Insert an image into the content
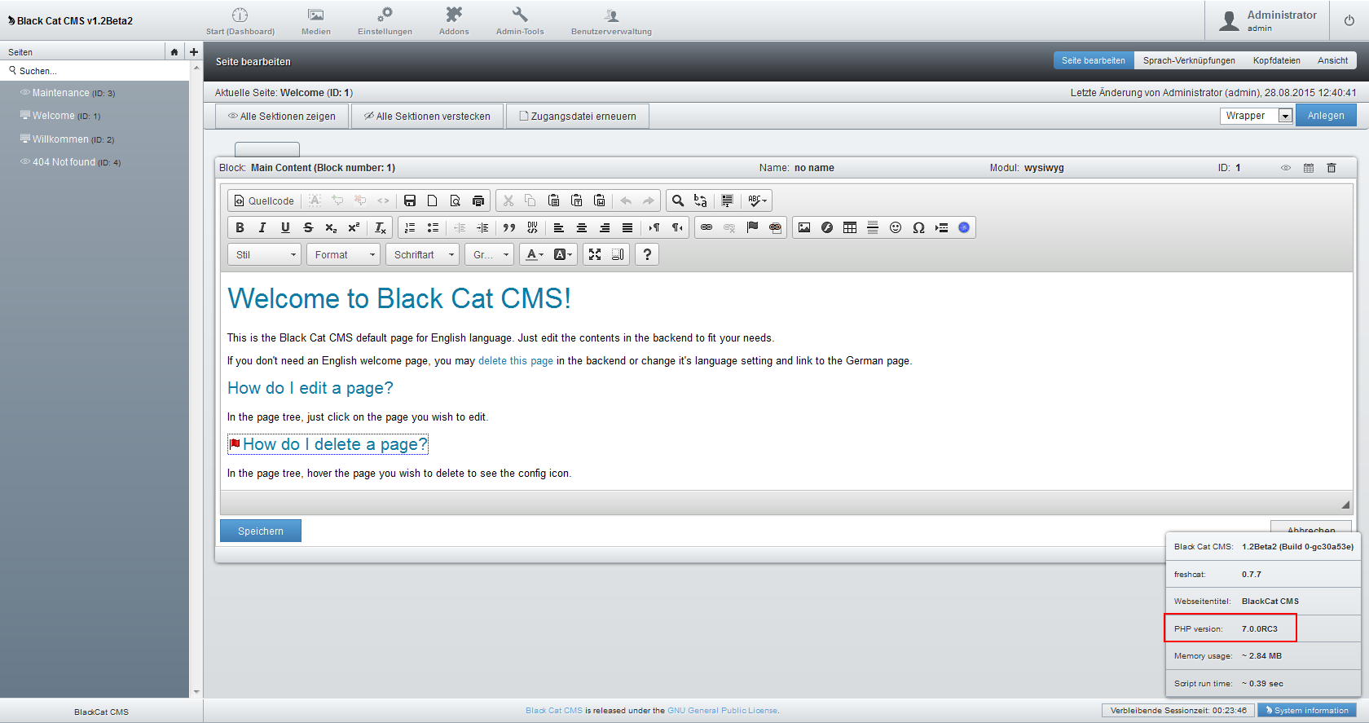This screenshot has height=723, width=1369. tap(804, 227)
